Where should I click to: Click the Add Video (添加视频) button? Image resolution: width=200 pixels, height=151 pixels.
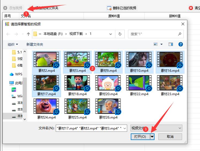[x=13, y=8]
